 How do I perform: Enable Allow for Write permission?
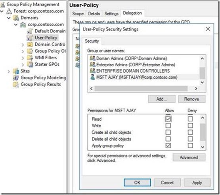[x=168, y=125]
